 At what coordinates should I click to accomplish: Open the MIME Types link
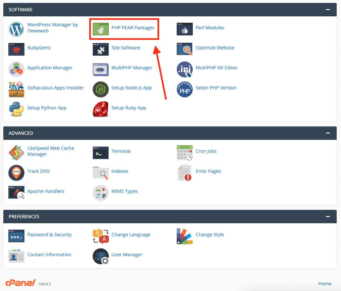124,191
